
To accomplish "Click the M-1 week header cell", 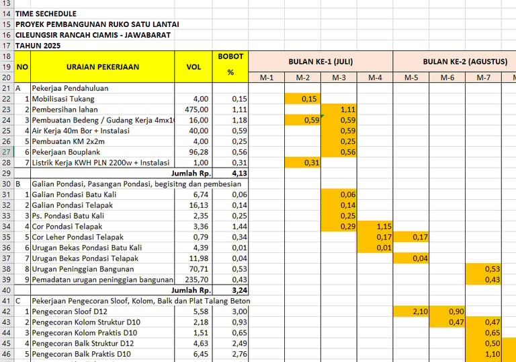I will (x=267, y=77).
